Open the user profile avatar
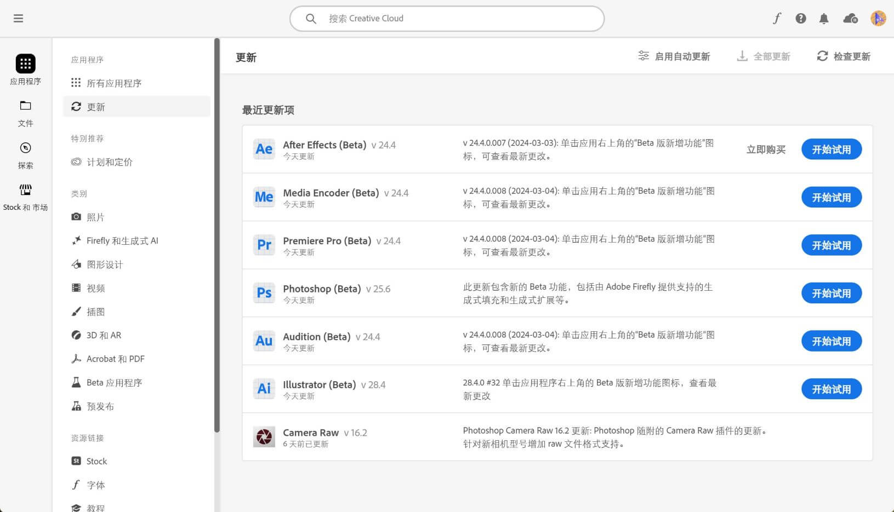 pyautogui.click(x=878, y=19)
